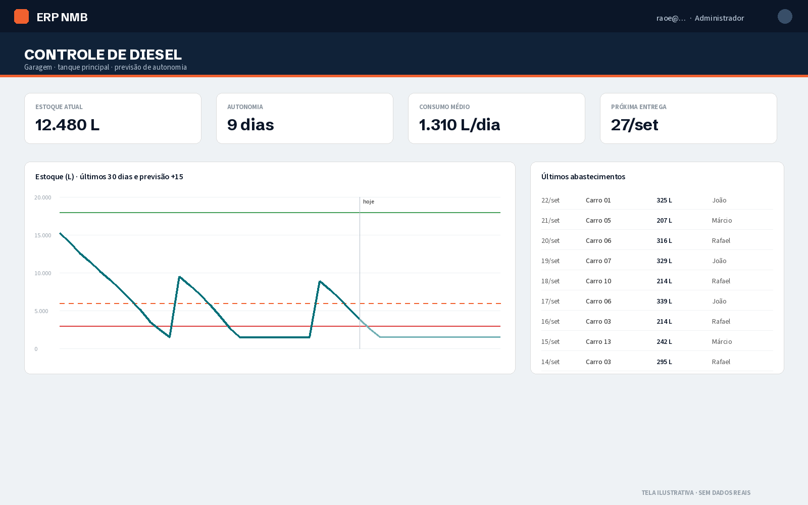Select the 22/set date cell
Image resolution: width=808 pixels, height=505 pixels.
[550, 200]
